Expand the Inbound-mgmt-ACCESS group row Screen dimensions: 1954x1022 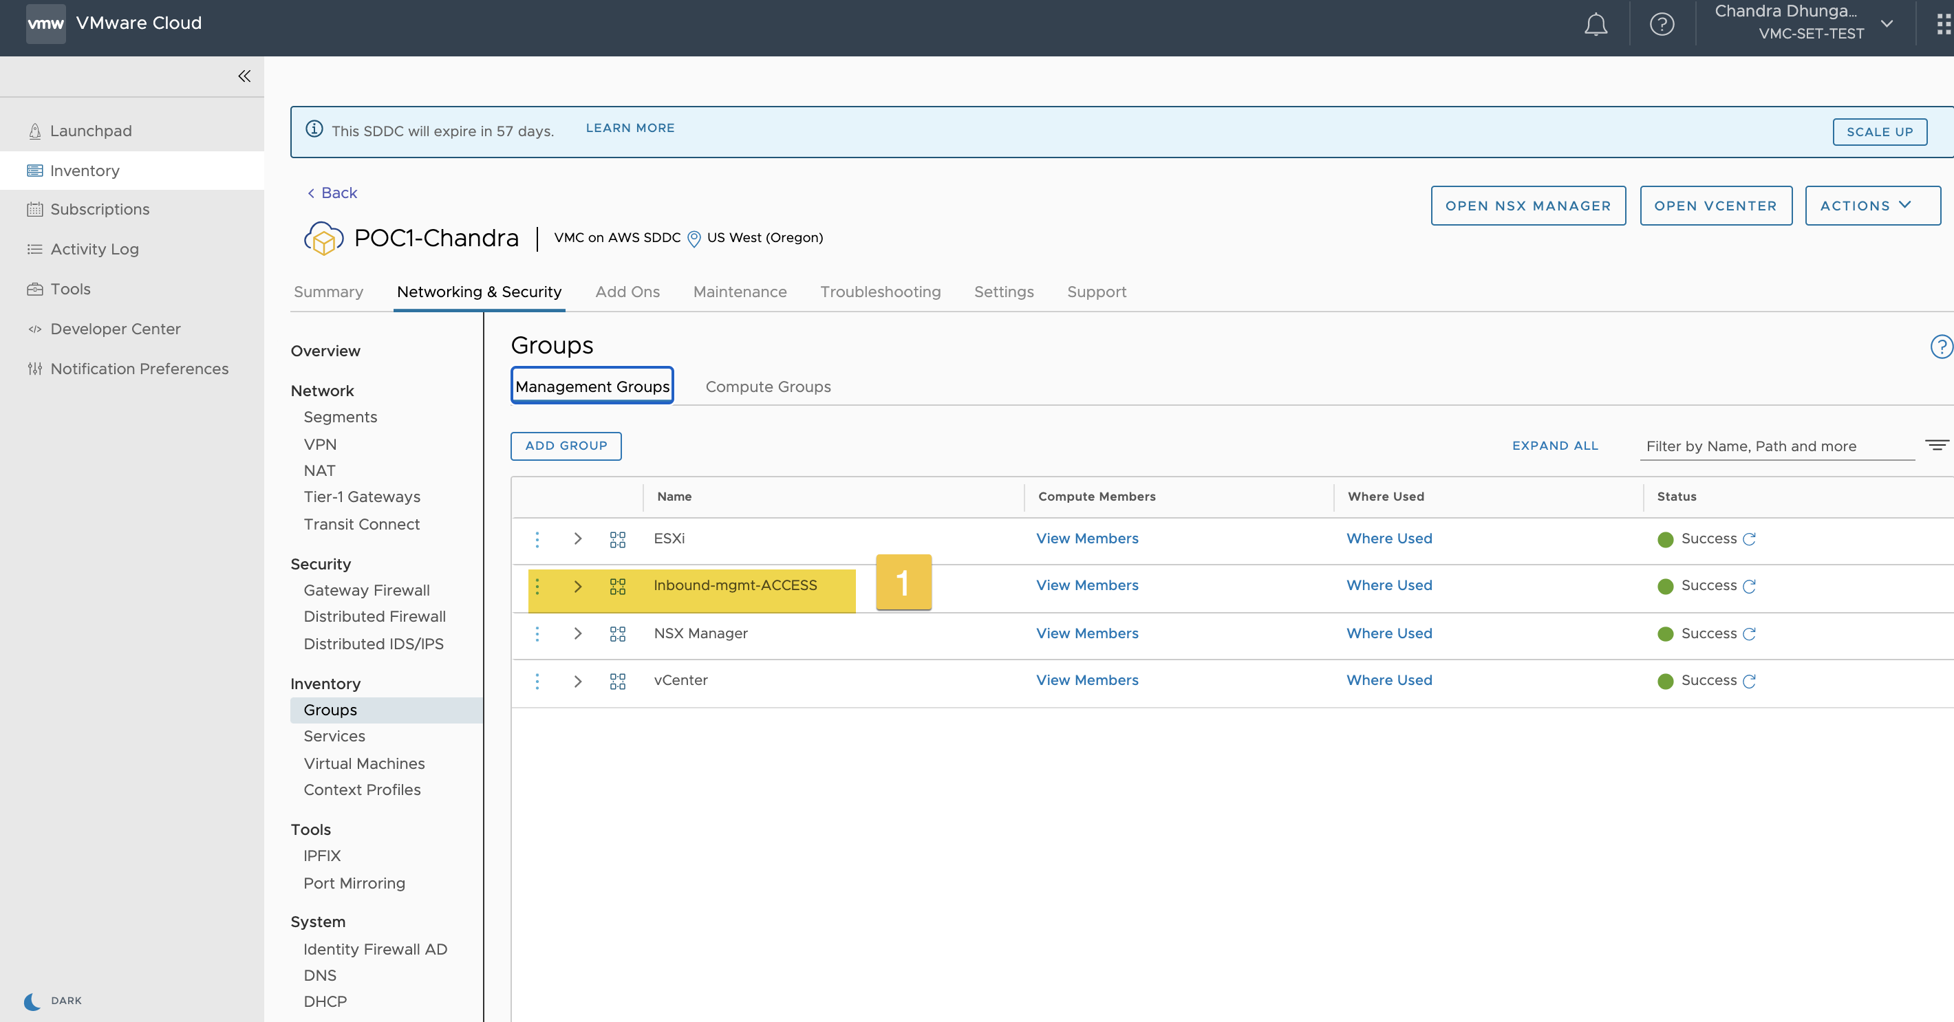(577, 586)
